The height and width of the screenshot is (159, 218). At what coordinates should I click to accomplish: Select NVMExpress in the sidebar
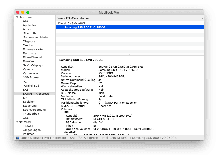pos(31,77)
